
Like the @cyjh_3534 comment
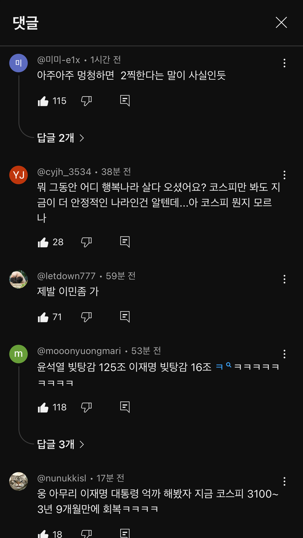coord(43,242)
